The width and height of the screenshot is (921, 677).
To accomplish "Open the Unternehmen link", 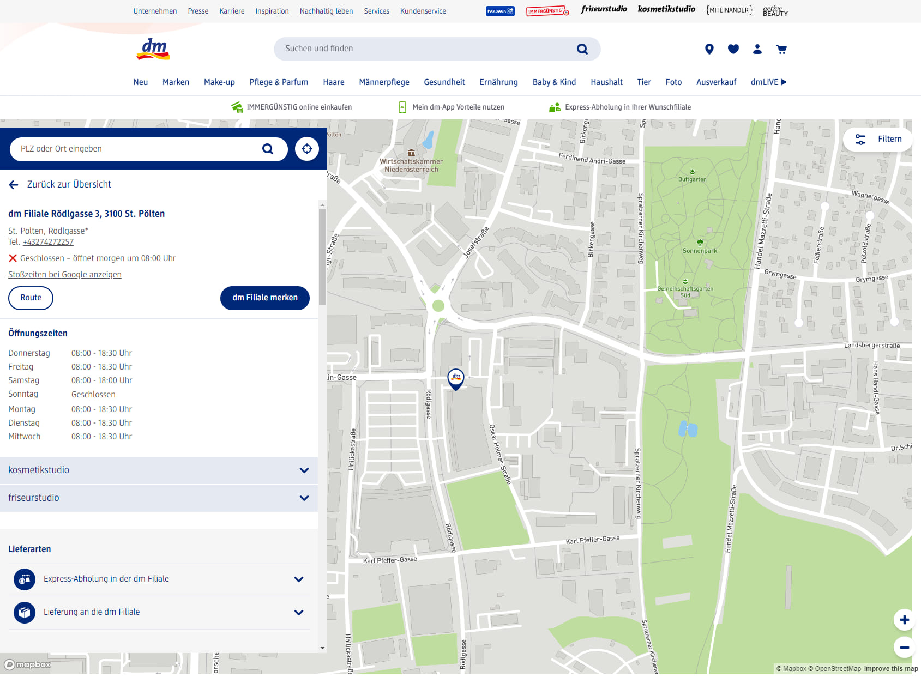I will pyautogui.click(x=155, y=11).
